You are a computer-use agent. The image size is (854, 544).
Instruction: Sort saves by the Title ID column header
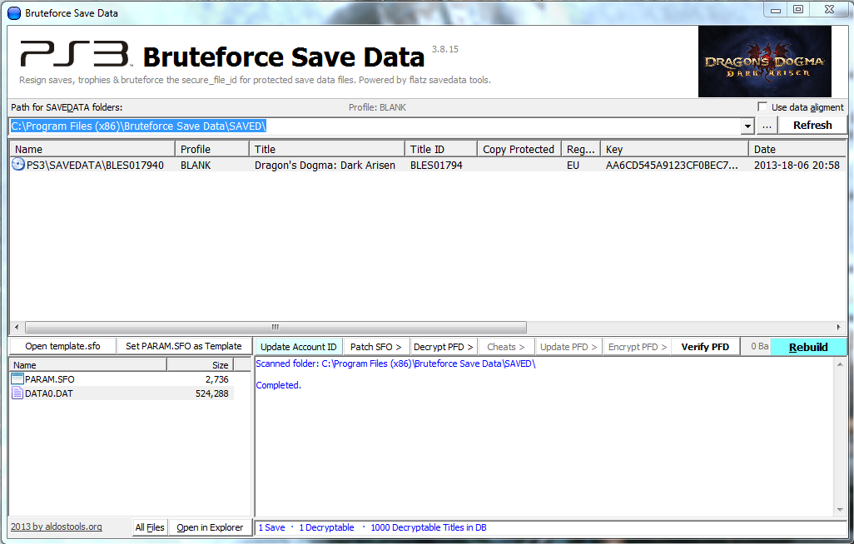440,149
